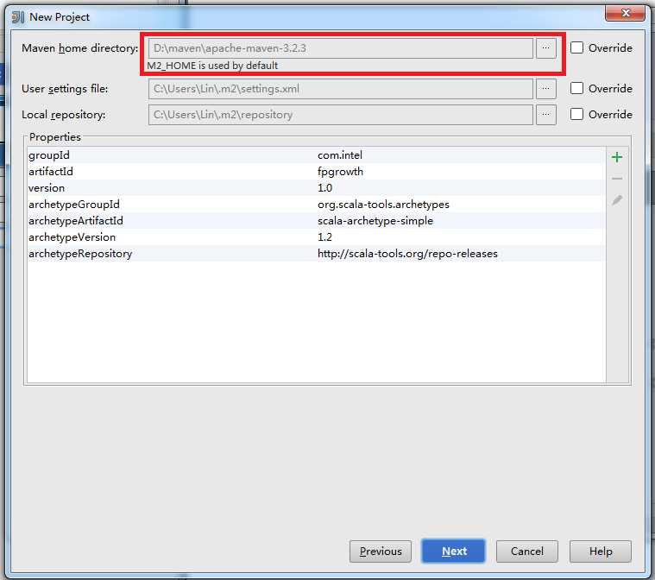Click the Local repository path field
The height and width of the screenshot is (580, 655).
(x=341, y=115)
